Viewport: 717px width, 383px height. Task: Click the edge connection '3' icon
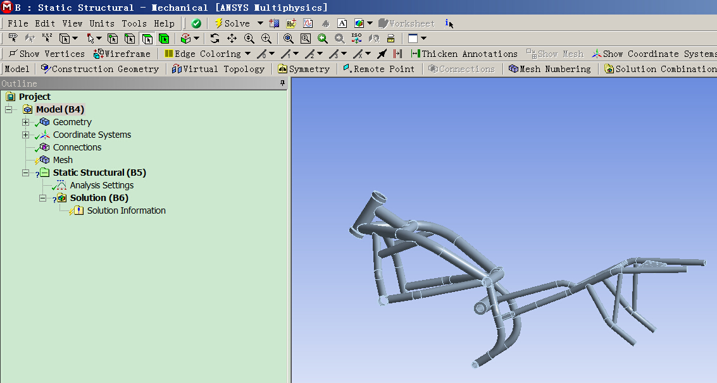(334, 54)
